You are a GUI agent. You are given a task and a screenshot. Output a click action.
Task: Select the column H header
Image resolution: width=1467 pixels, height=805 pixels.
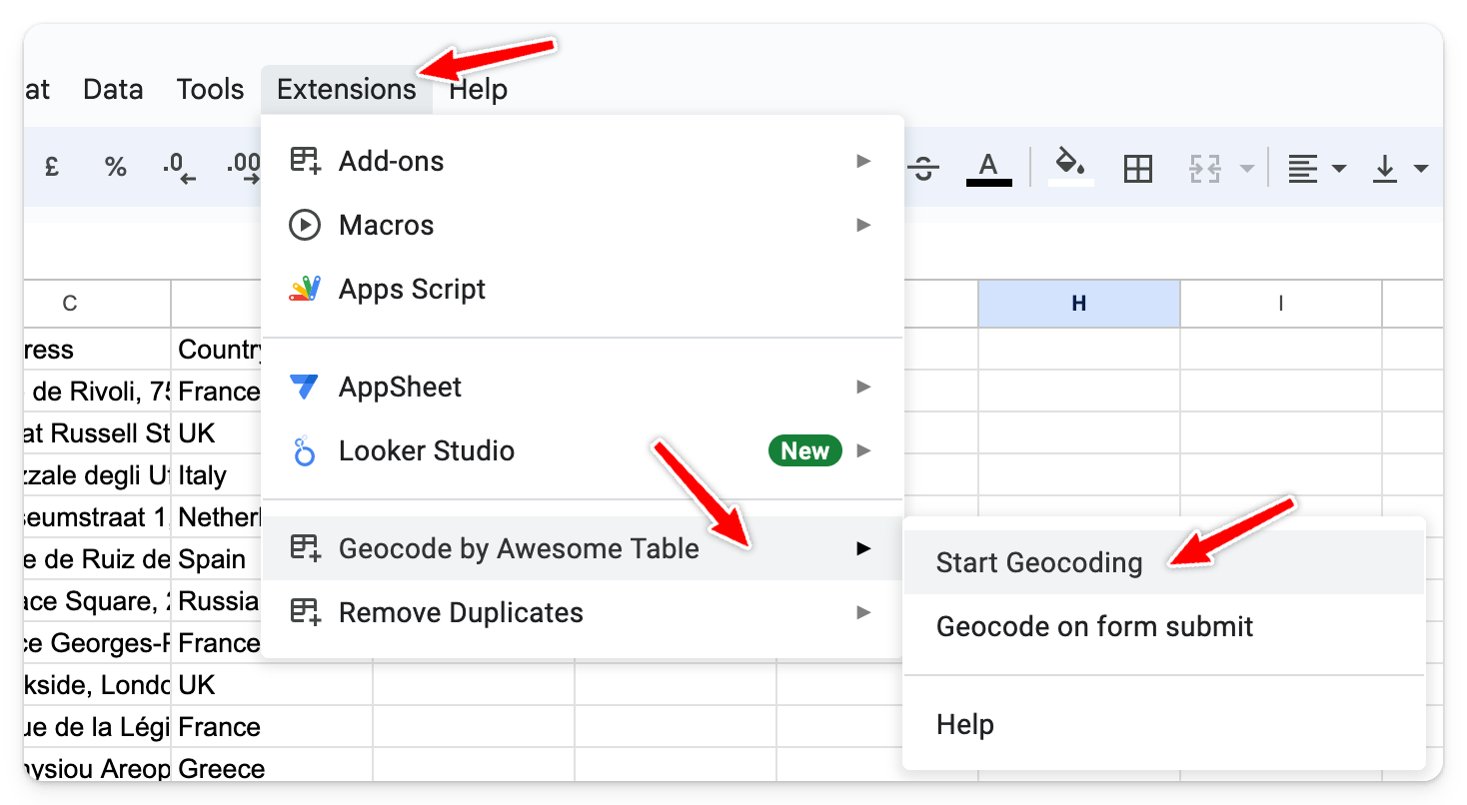(1078, 304)
